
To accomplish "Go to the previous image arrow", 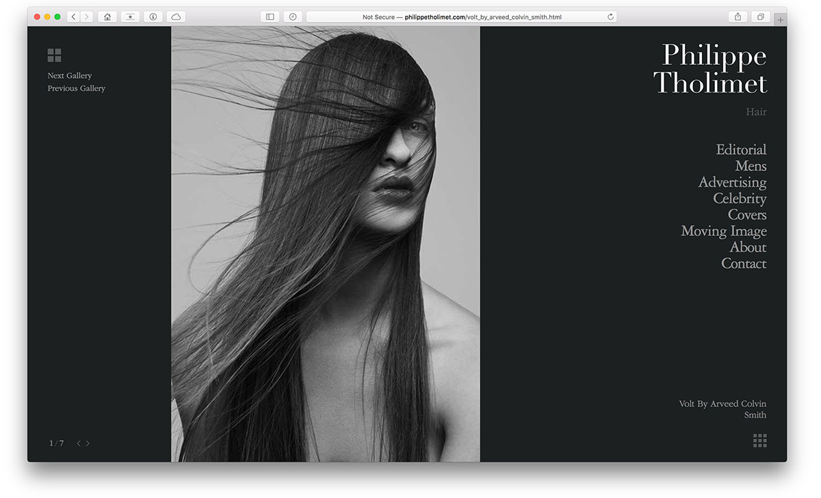I will point(79,443).
